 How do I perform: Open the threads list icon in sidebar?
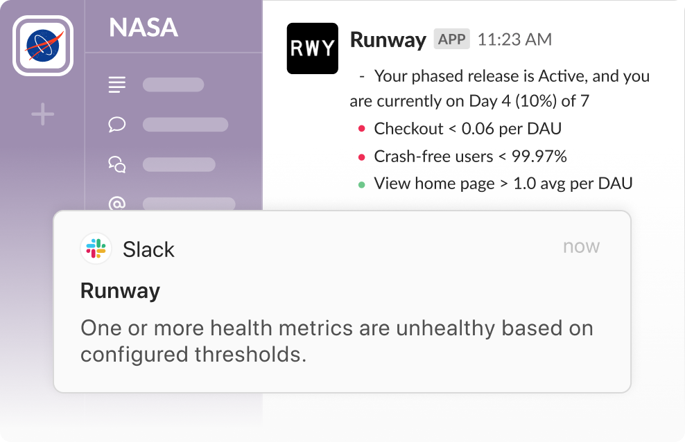click(116, 85)
